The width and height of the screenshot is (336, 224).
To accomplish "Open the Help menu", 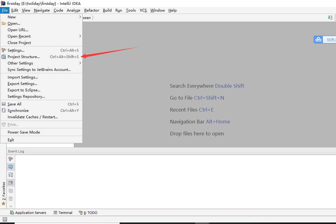I will tap(172, 10).
